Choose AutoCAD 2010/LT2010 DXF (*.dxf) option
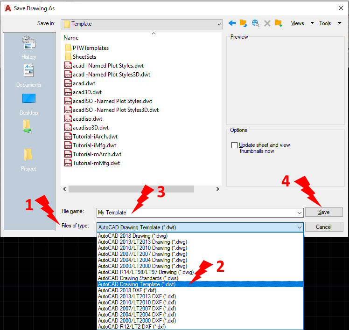The image size is (349, 330). 200,302
